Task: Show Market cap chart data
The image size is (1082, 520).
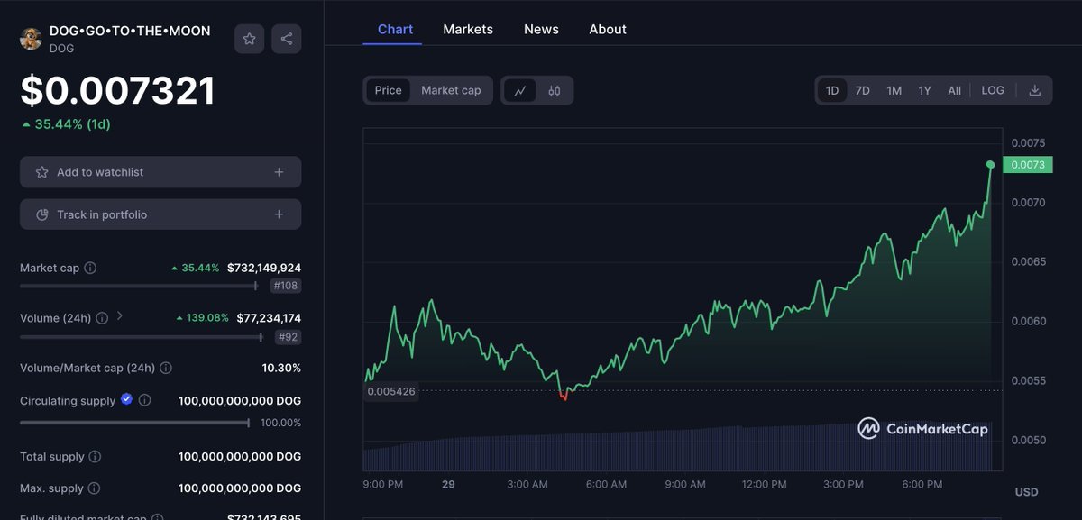Action: click(x=451, y=90)
